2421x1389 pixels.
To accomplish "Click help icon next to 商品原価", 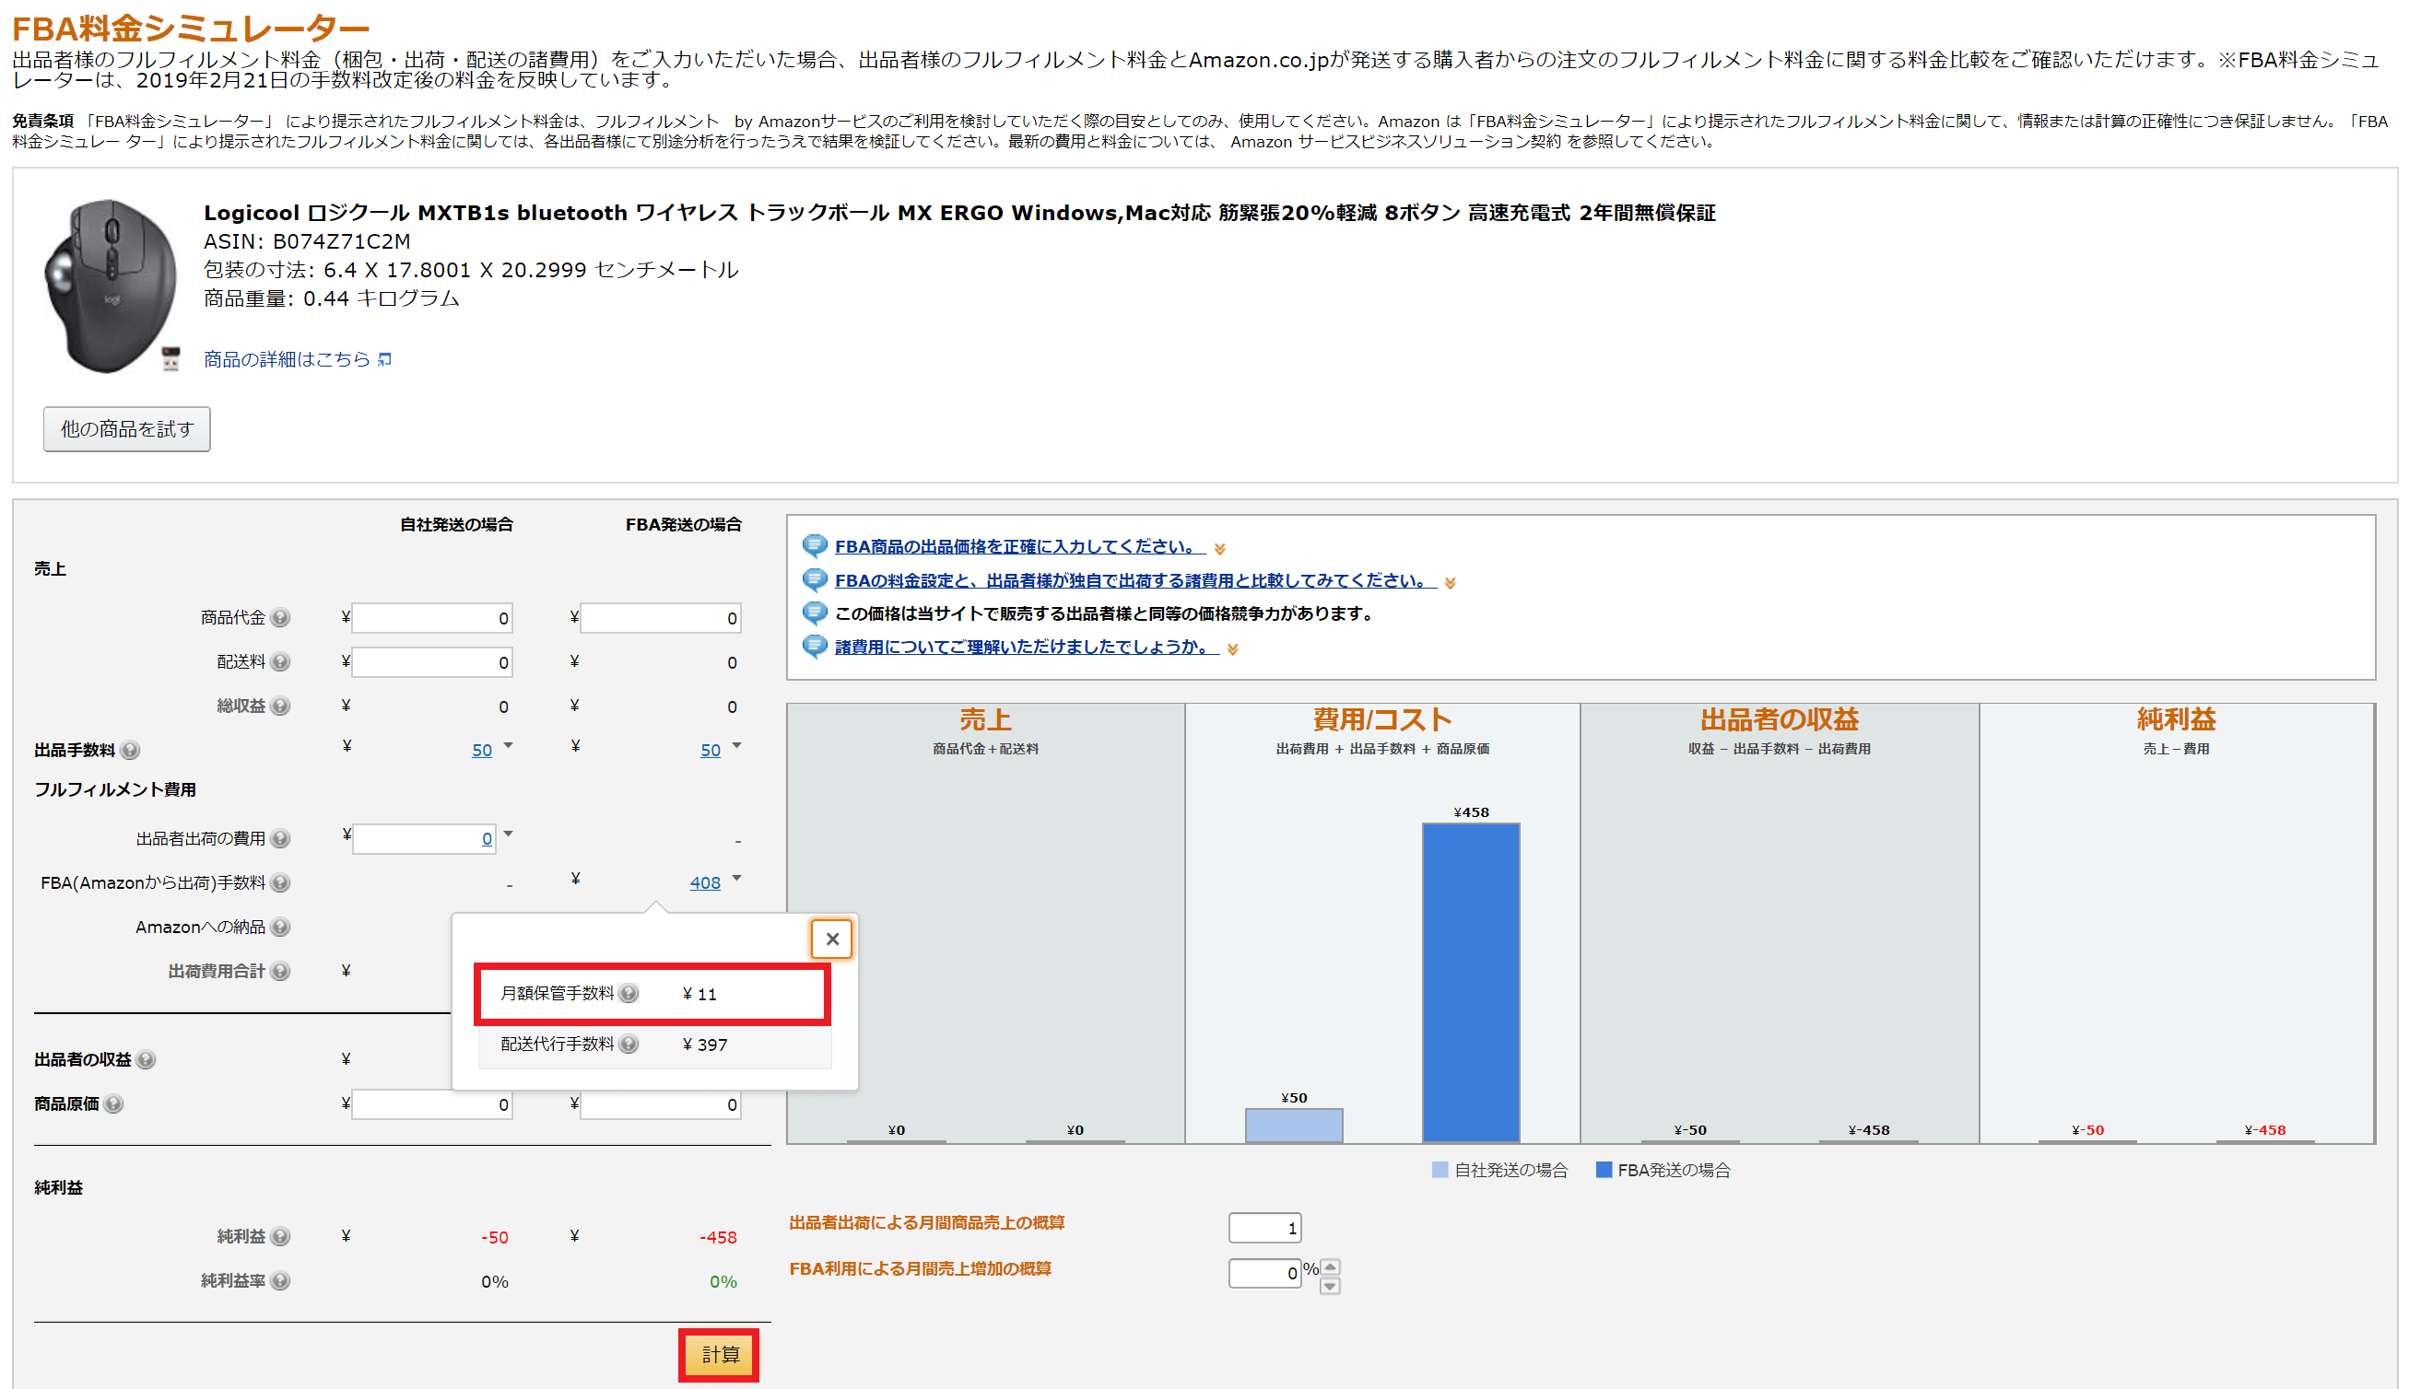I will pos(113,1104).
